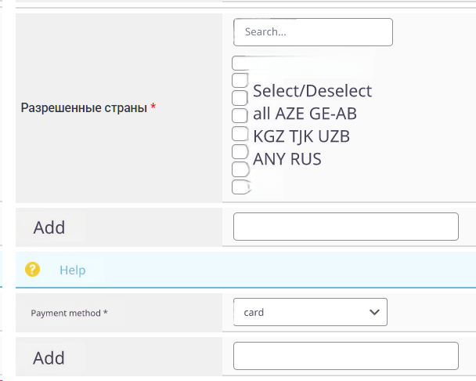Viewport: 476px width, 381px height.
Task: Select the KGZ country label
Action: click(270, 136)
